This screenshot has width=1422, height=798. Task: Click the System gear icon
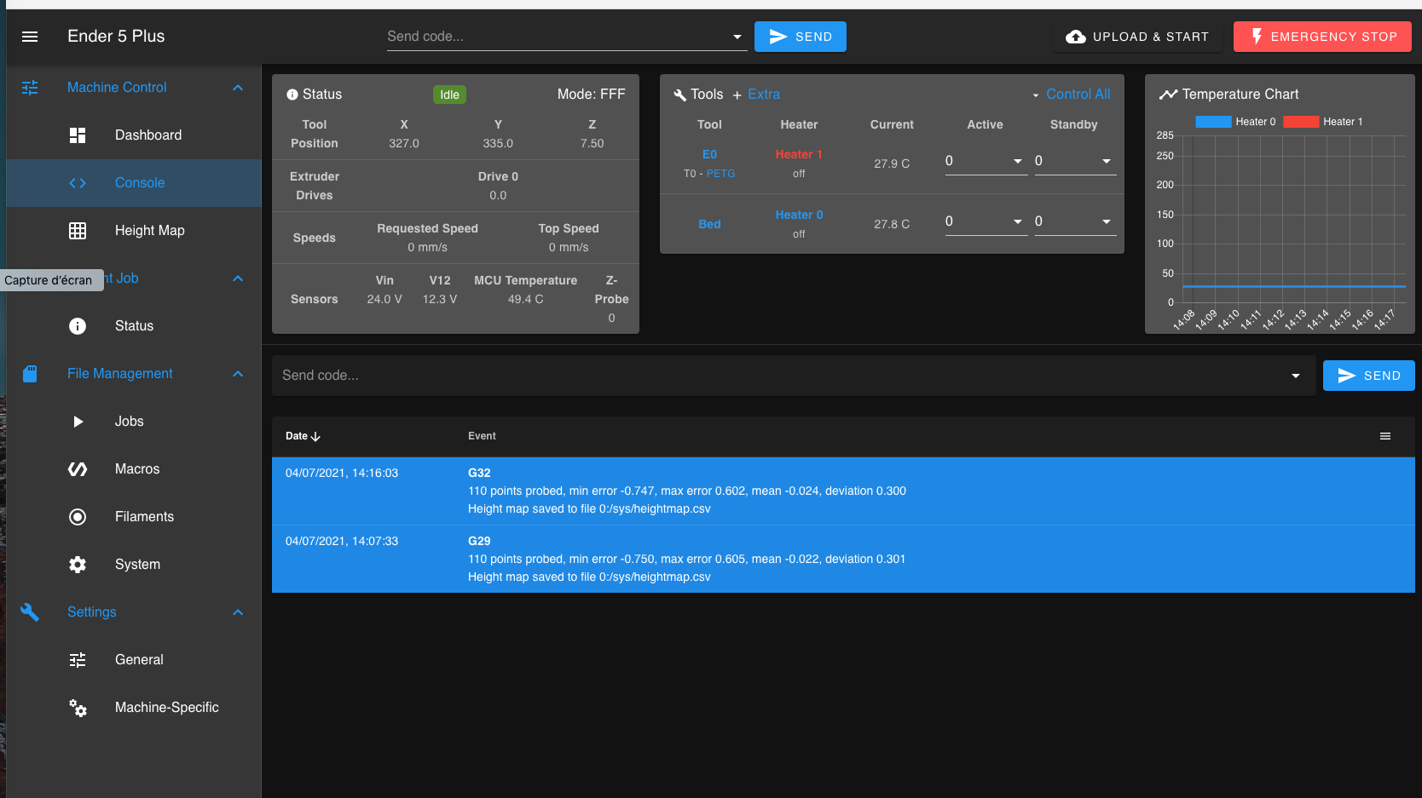click(x=78, y=565)
